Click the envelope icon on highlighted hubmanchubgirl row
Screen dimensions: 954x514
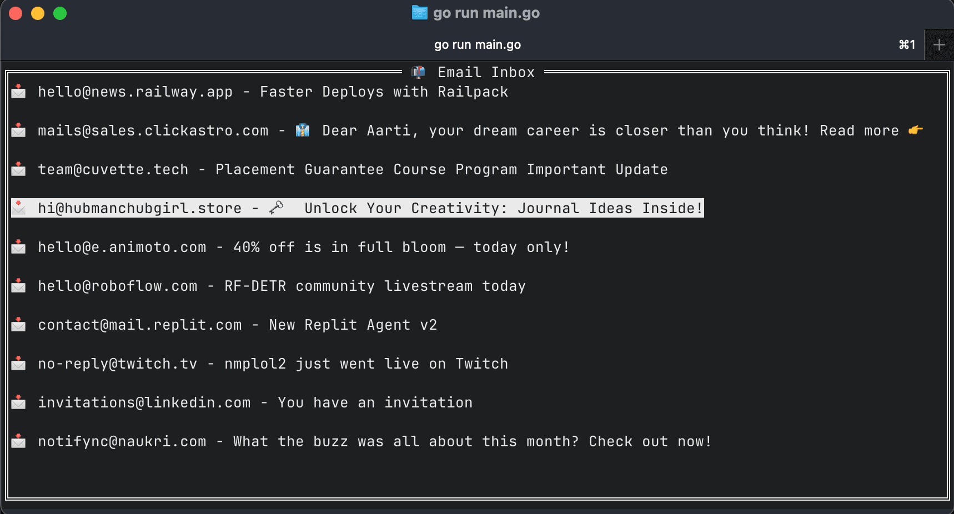point(18,208)
